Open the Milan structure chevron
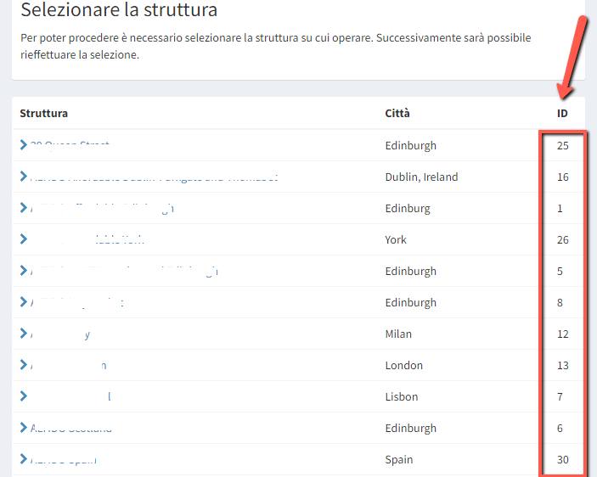This screenshot has height=477, width=597. 24,334
